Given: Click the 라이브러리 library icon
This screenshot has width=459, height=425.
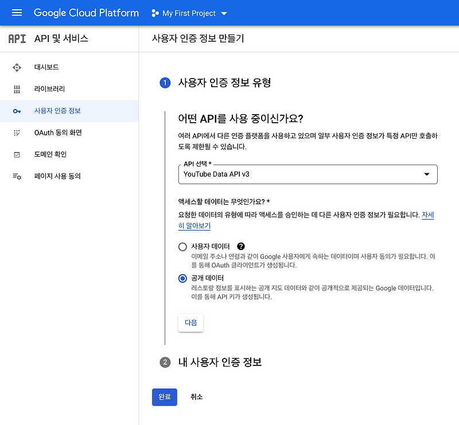Looking at the screenshot, I should (17, 89).
